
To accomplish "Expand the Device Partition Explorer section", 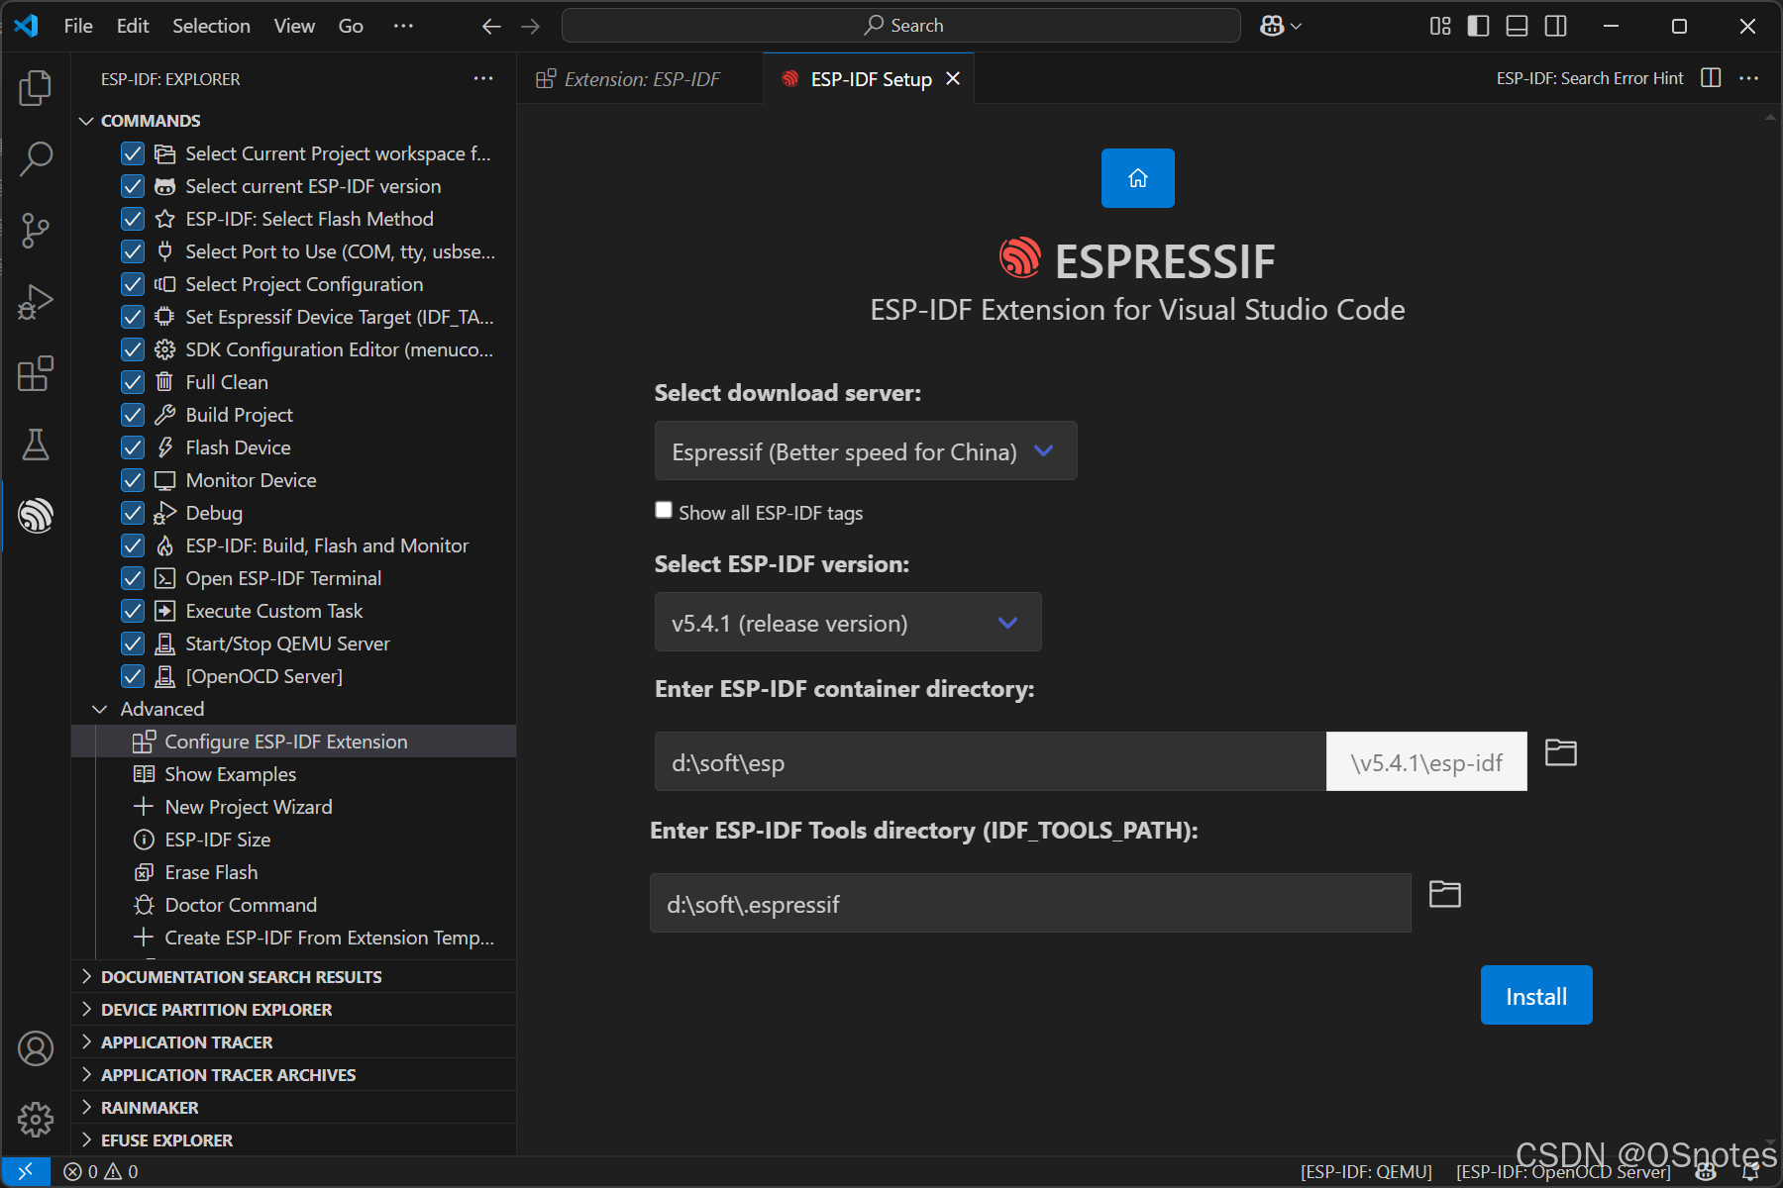I will click(216, 1010).
